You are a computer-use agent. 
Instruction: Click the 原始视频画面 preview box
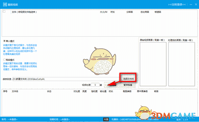[153, 64]
